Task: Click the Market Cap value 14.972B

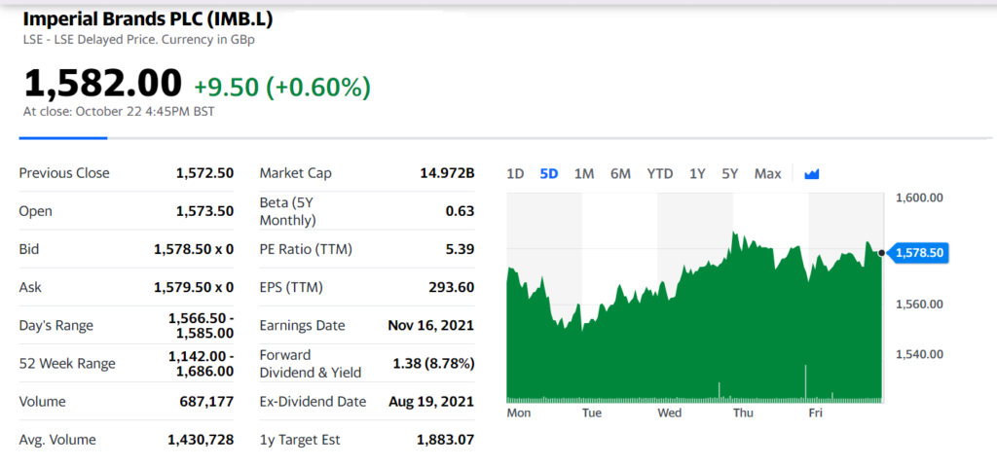Action: pos(448,173)
